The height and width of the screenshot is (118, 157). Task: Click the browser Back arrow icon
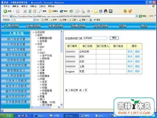[5, 11]
